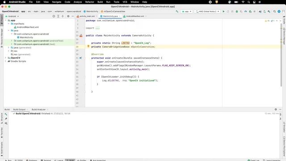The width and height of the screenshot is (286, 161).
Task: Select the Build Analyzer tab
Action: [39, 110]
